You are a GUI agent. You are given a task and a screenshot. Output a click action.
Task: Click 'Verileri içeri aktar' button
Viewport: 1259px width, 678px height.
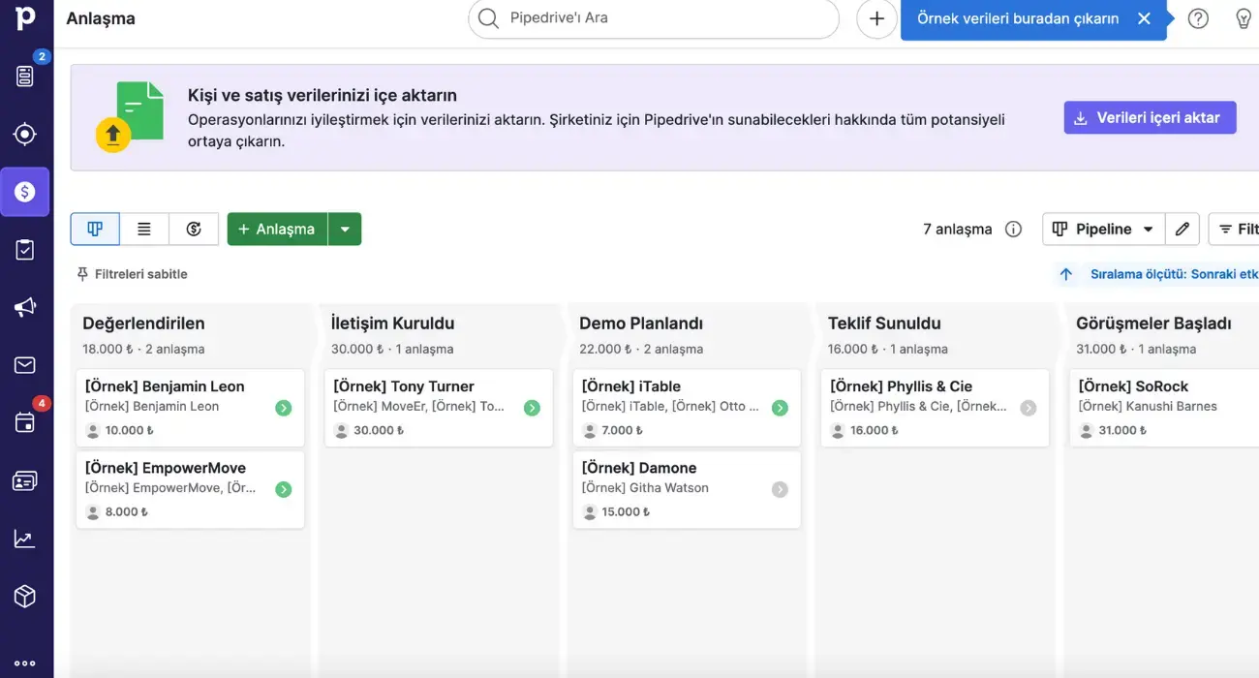tap(1150, 117)
